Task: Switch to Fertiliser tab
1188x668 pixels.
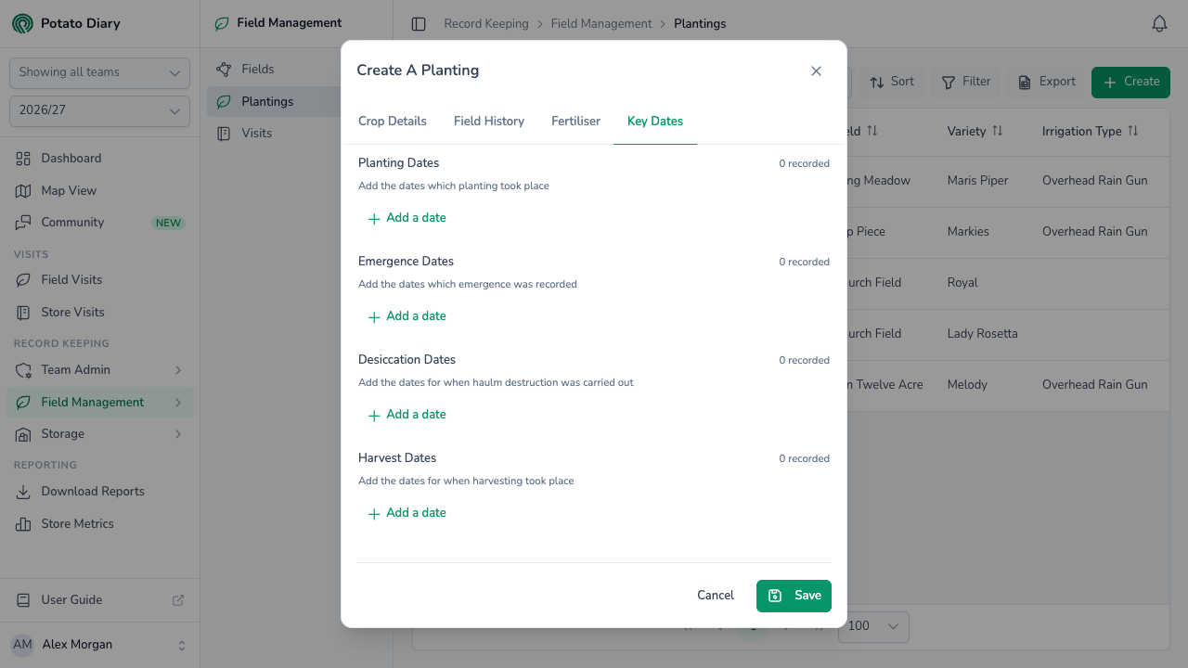Action: (x=575, y=122)
